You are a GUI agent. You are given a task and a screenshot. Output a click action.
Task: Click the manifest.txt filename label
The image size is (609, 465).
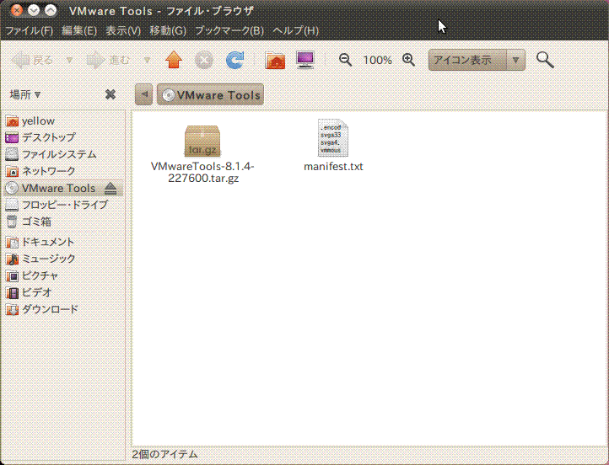333,167
